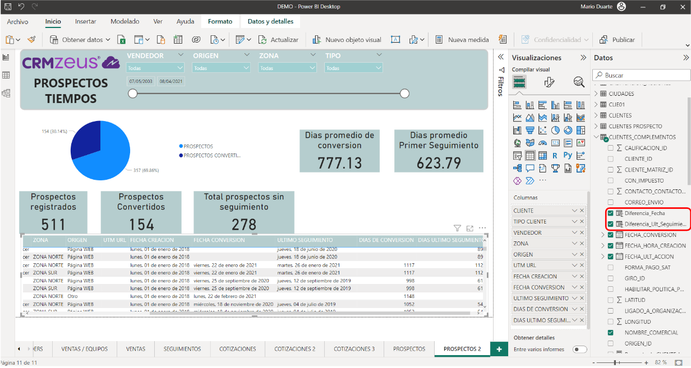Uncheck the Diferencia_Fecha field checkbox
Image resolution: width=691 pixels, height=368 pixels.
(x=610, y=213)
